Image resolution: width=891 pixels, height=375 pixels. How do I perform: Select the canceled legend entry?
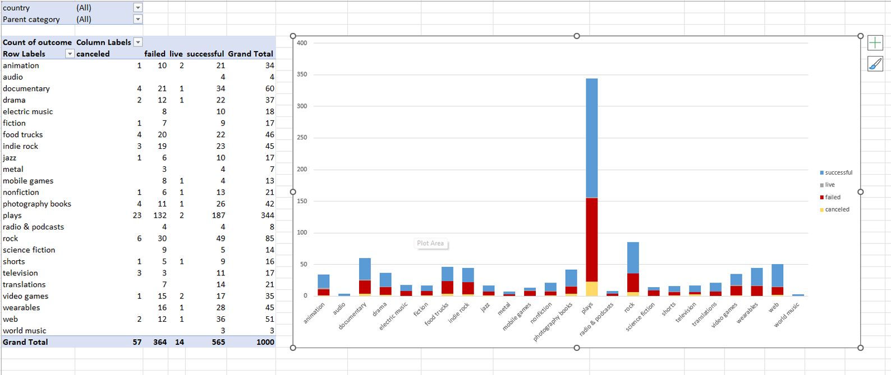(837, 209)
